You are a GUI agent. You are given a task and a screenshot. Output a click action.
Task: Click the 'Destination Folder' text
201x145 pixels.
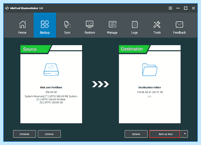tap(150, 87)
